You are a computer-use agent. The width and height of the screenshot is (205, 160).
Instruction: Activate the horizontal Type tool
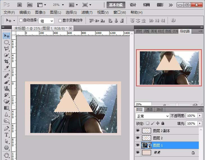coord(6,135)
